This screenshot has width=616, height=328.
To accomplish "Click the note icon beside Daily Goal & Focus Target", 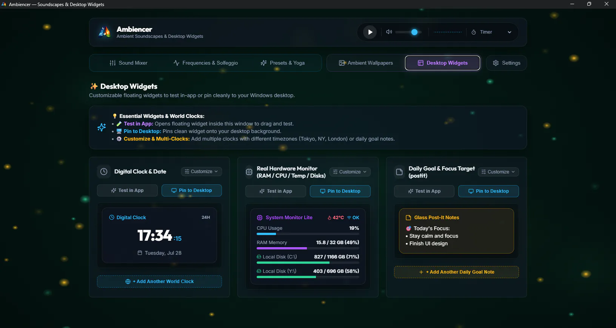I will [399, 172].
